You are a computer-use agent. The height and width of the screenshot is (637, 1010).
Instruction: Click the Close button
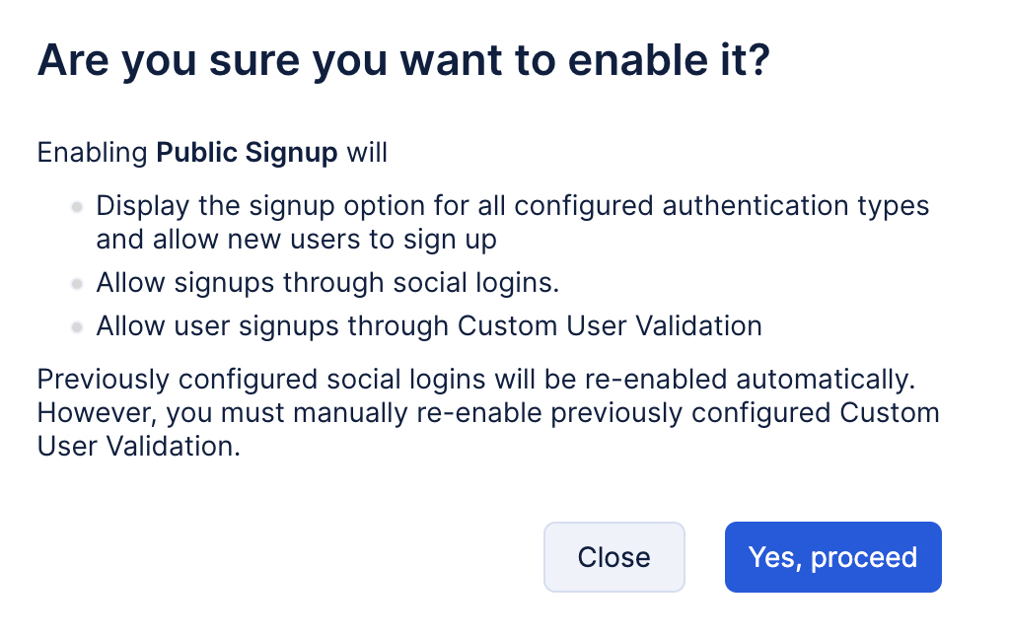pyautogui.click(x=613, y=557)
